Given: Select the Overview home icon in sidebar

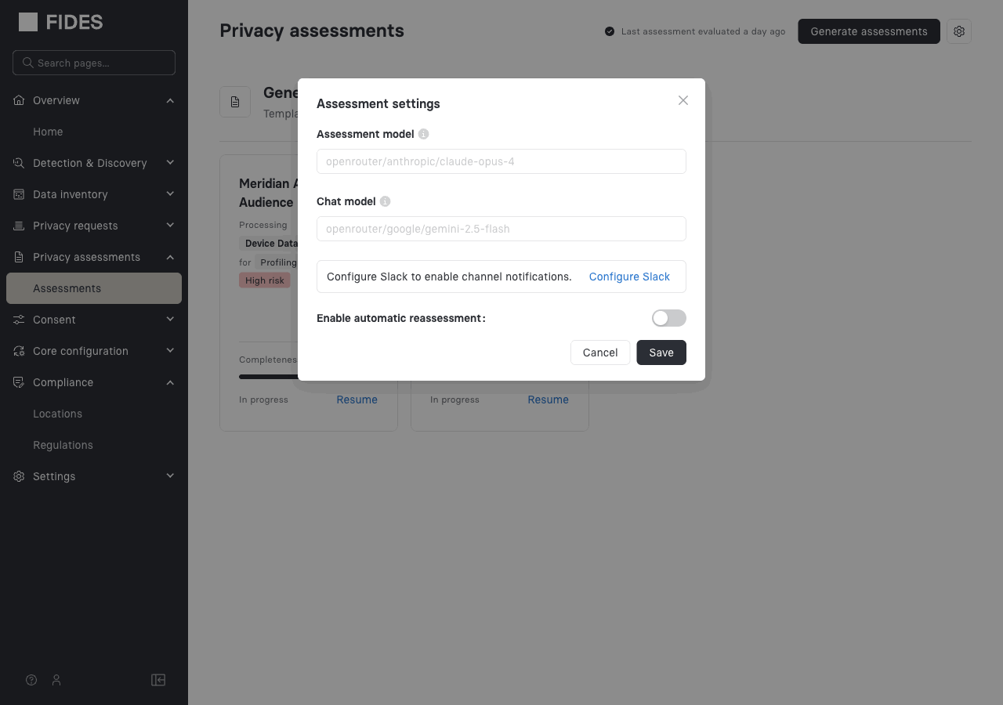Looking at the screenshot, I should 19,100.
